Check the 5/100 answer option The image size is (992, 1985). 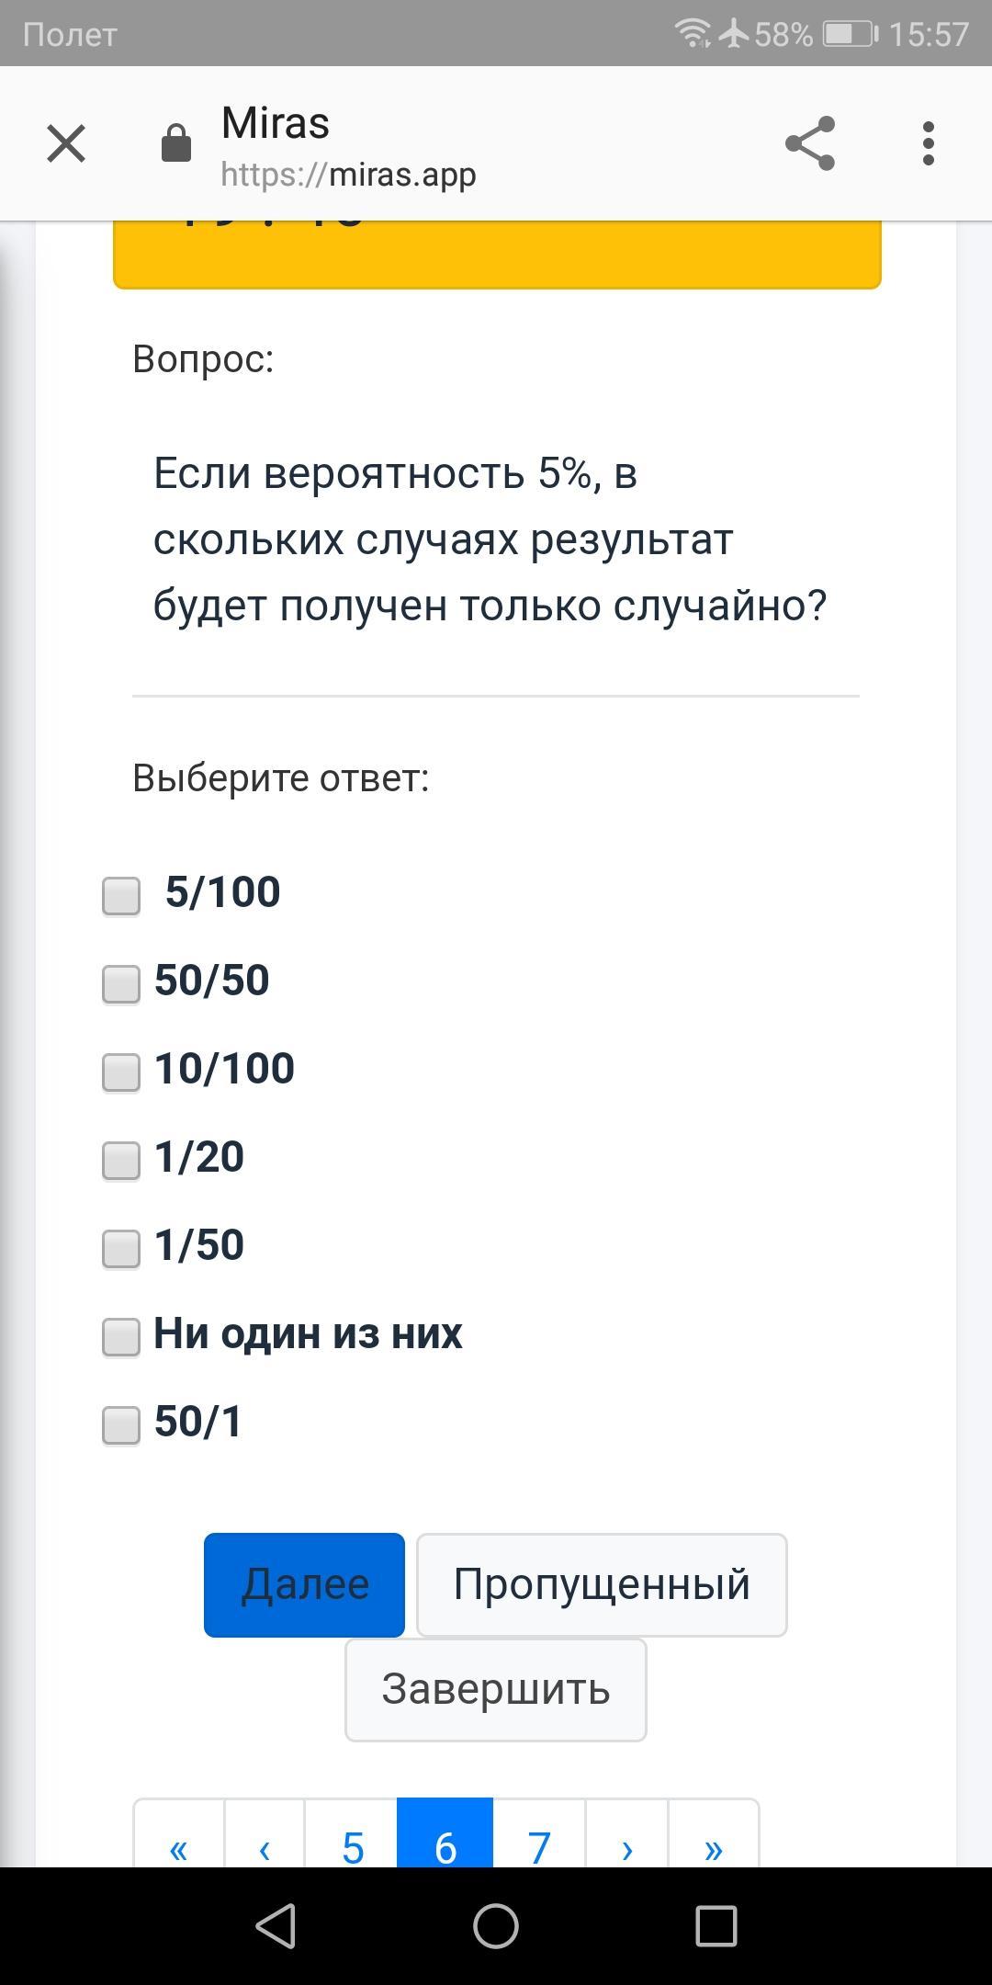tap(121, 895)
